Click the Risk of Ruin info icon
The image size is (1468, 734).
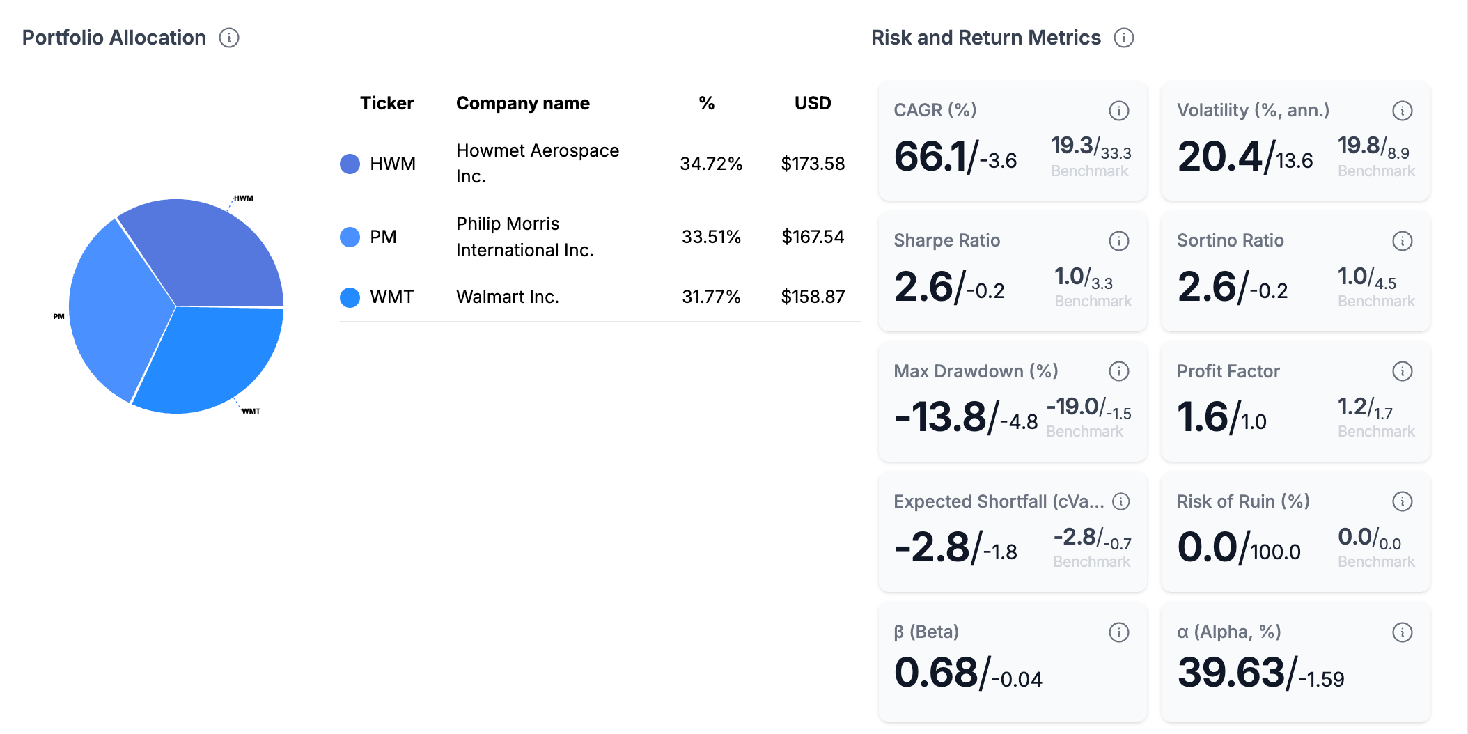tap(1402, 501)
